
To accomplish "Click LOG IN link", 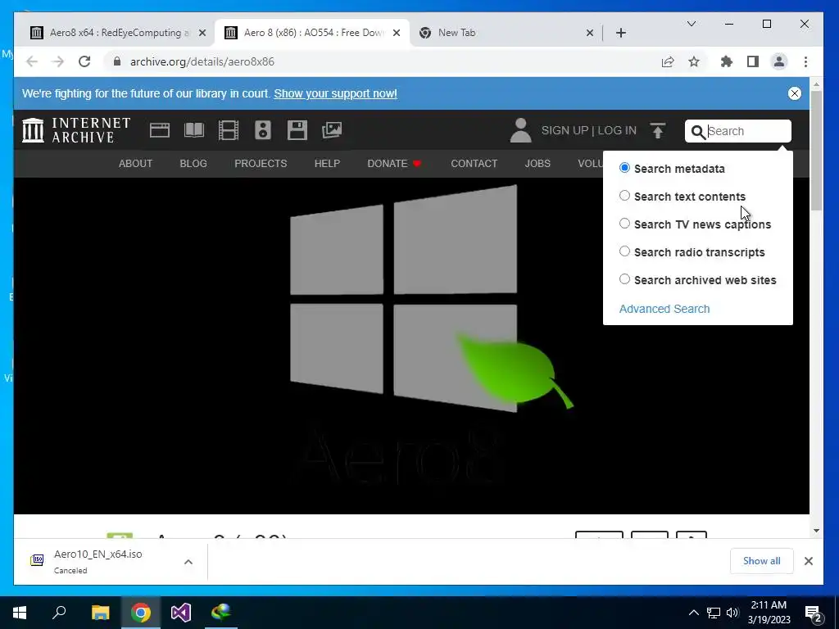I will coord(617,130).
